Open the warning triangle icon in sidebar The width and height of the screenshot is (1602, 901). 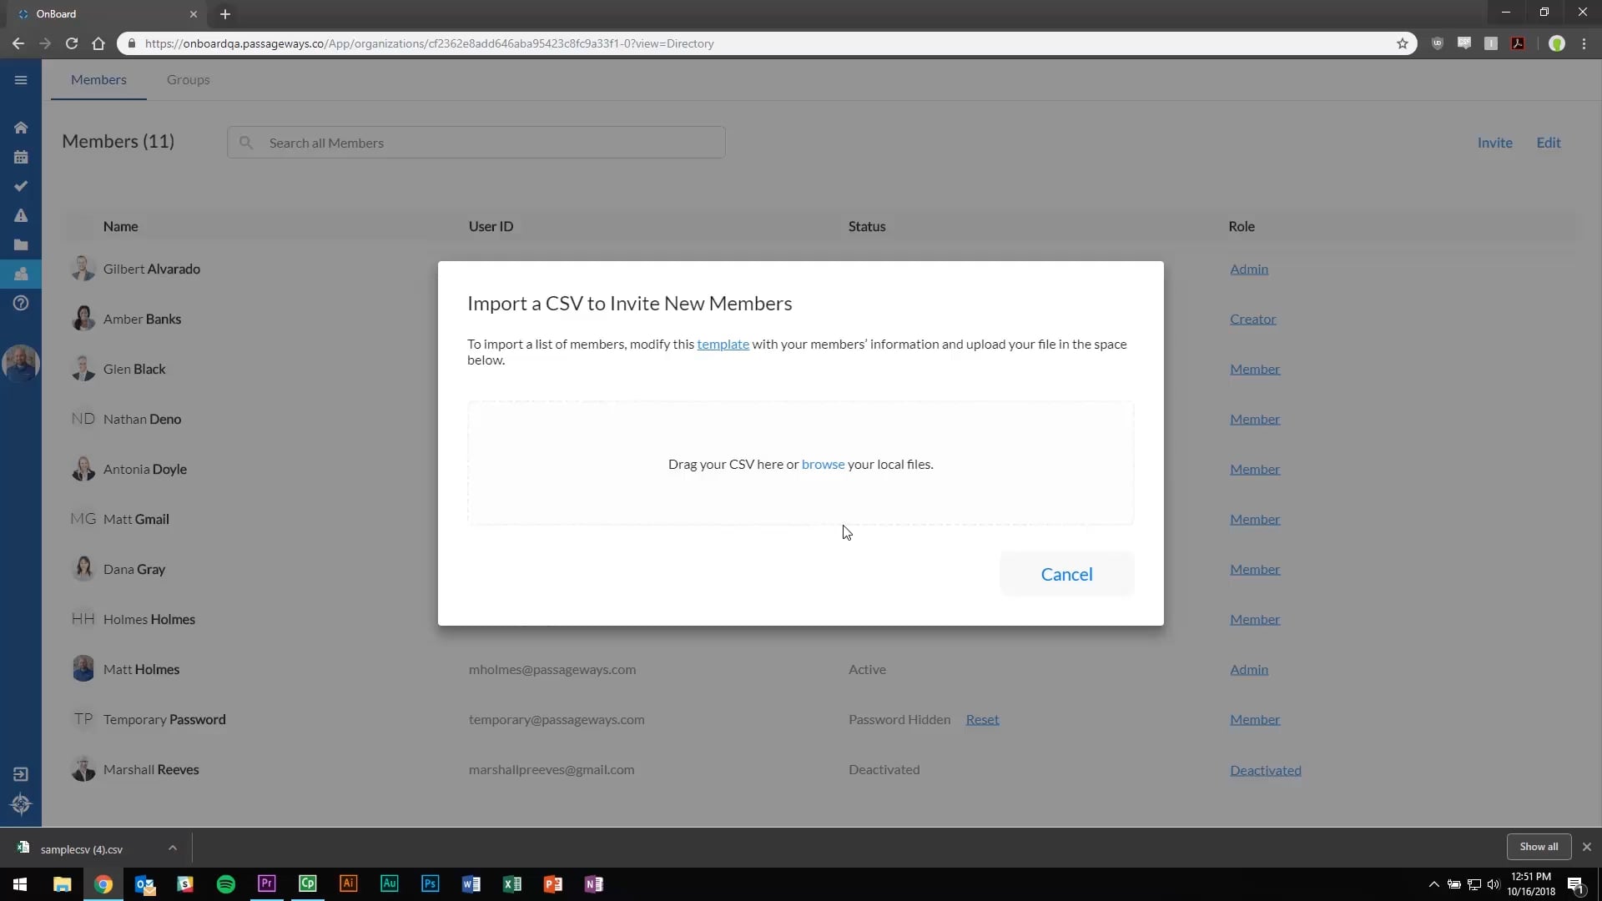21,215
